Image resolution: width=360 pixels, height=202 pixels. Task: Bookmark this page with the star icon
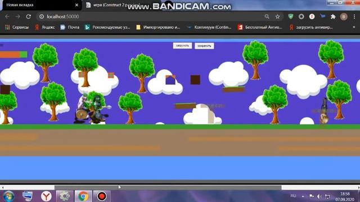[x=277, y=16]
